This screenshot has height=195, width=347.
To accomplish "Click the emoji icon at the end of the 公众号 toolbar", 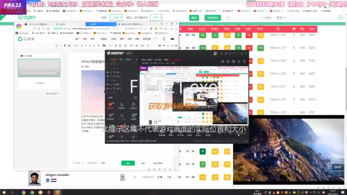I will [176, 45].
